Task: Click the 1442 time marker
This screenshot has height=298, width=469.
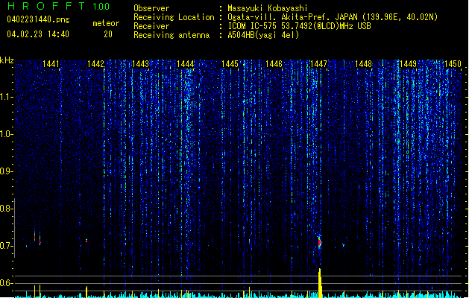Action: (95, 64)
